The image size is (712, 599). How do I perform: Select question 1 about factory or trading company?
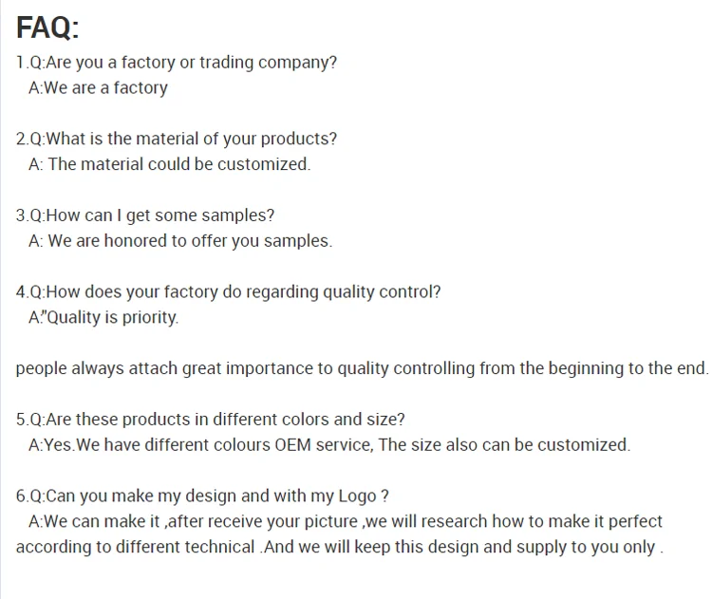coord(177,63)
